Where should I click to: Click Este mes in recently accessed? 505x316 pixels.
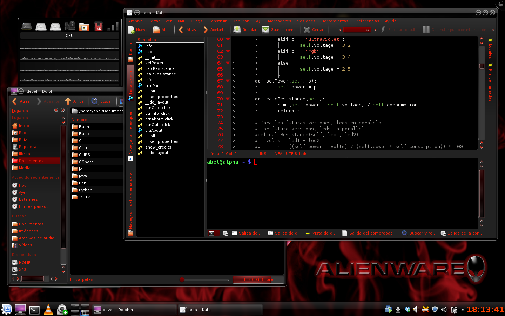(28, 199)
